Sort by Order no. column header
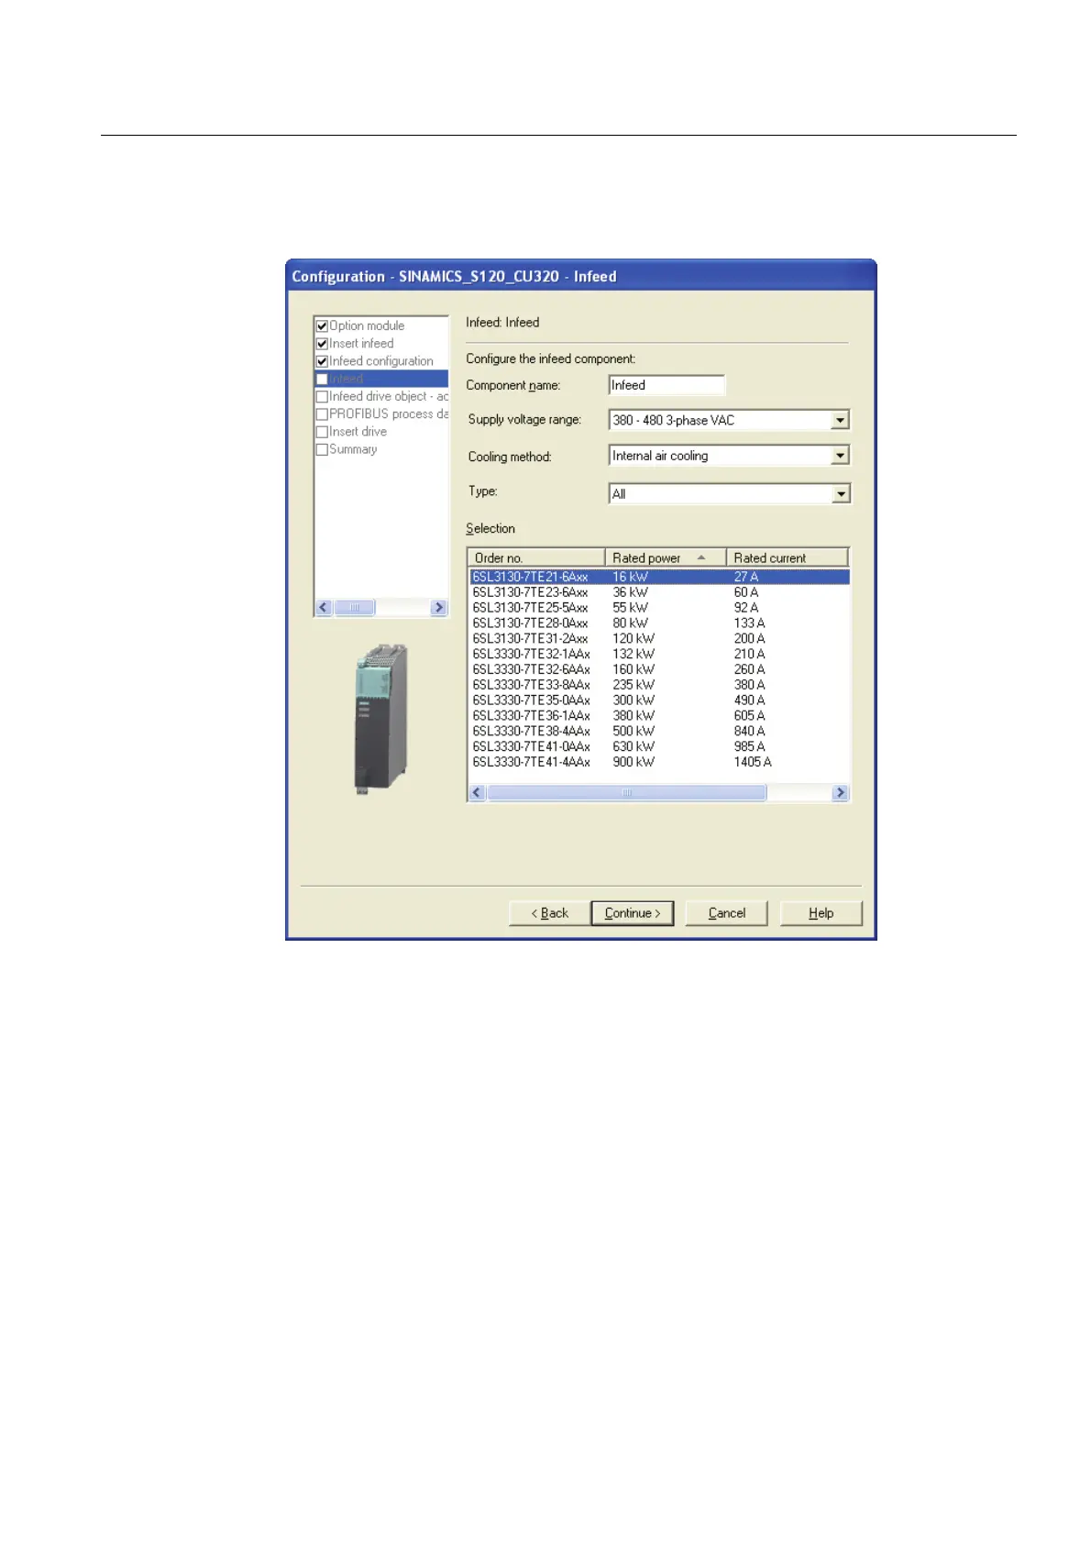1091x1544 pixels. point(536,557)
